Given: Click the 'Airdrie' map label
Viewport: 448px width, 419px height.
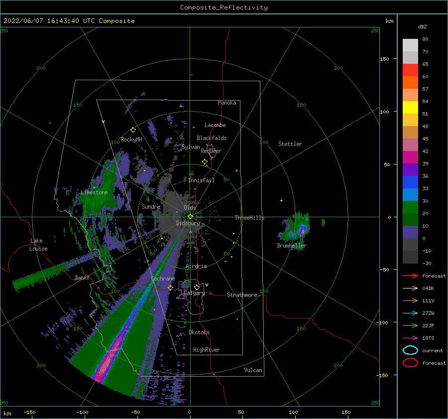Looking at the screenshot, I should 196,266.
